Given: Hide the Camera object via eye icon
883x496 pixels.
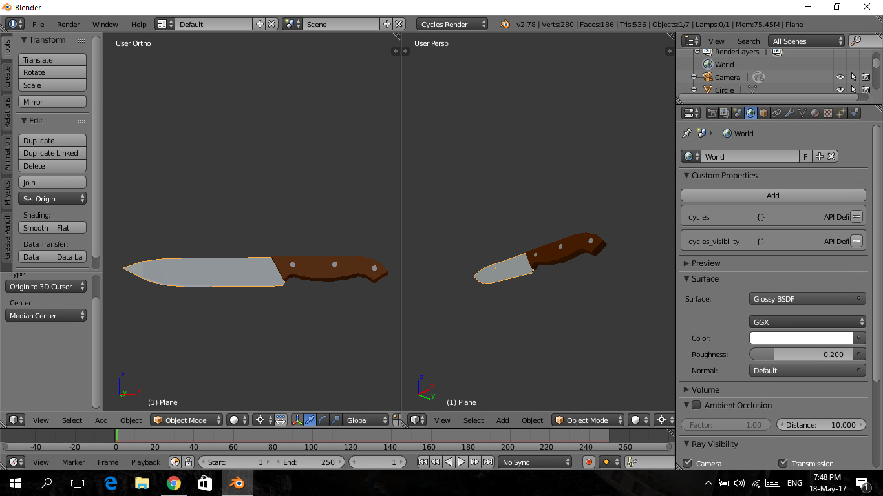Looking at the screenshot, I should point(840,77).
